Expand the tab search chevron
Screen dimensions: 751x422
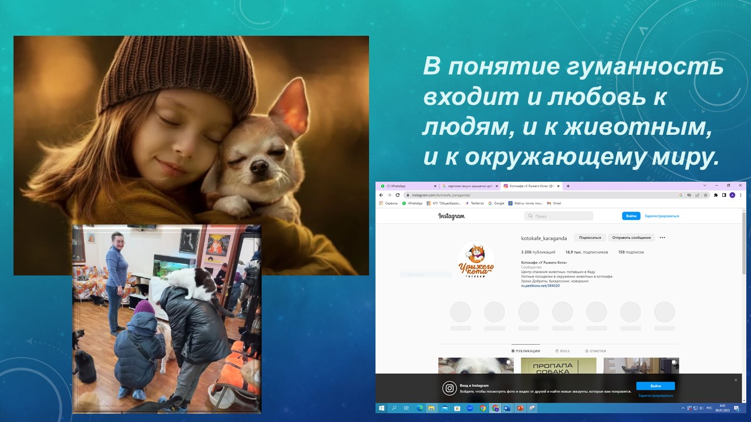[705, 186]
